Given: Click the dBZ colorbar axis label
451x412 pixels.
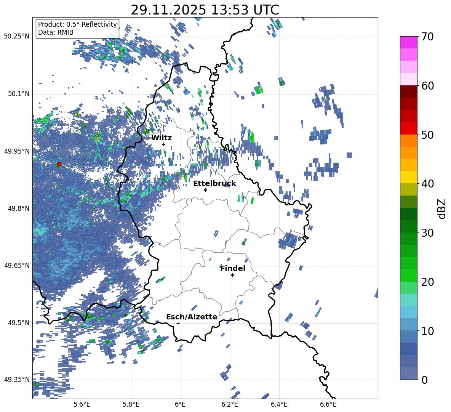Looking at the screenshot, I should 442,208.
